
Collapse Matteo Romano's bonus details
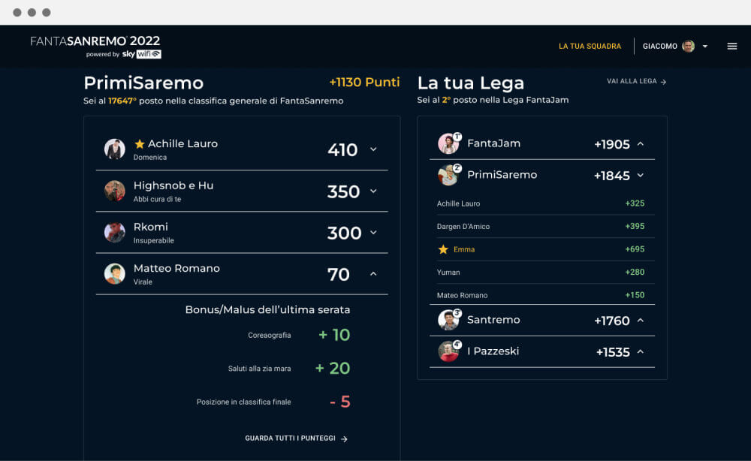[373, 274]
